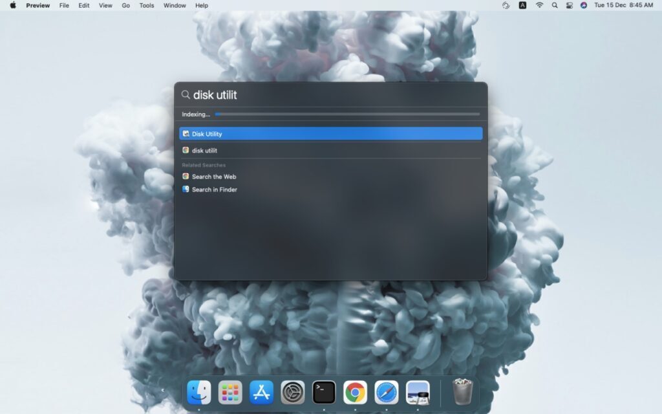Click the Spotlight magnifier in the menu bar

[x=554, y=6]
